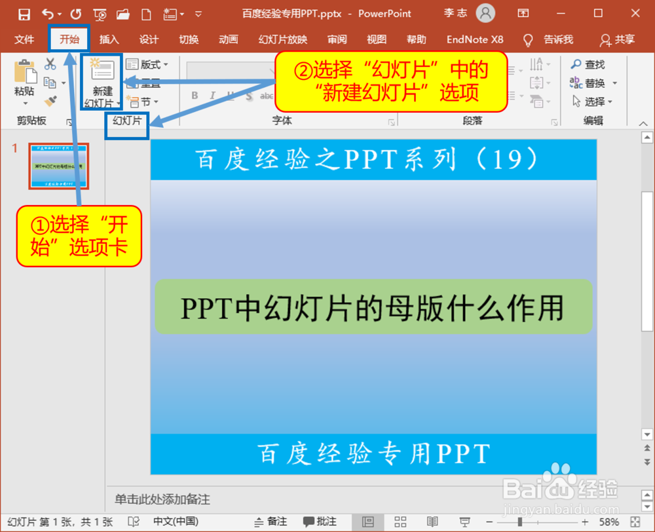Open the 字体 font dialog launcher
The height and width of the screenshot is (532, 655).
click(392, 122)
